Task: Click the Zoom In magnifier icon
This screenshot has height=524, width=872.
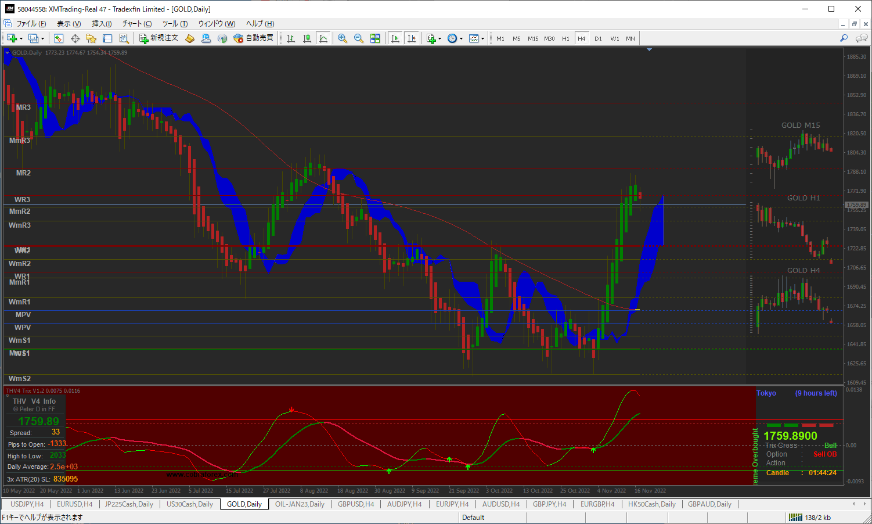Action: 343,38
